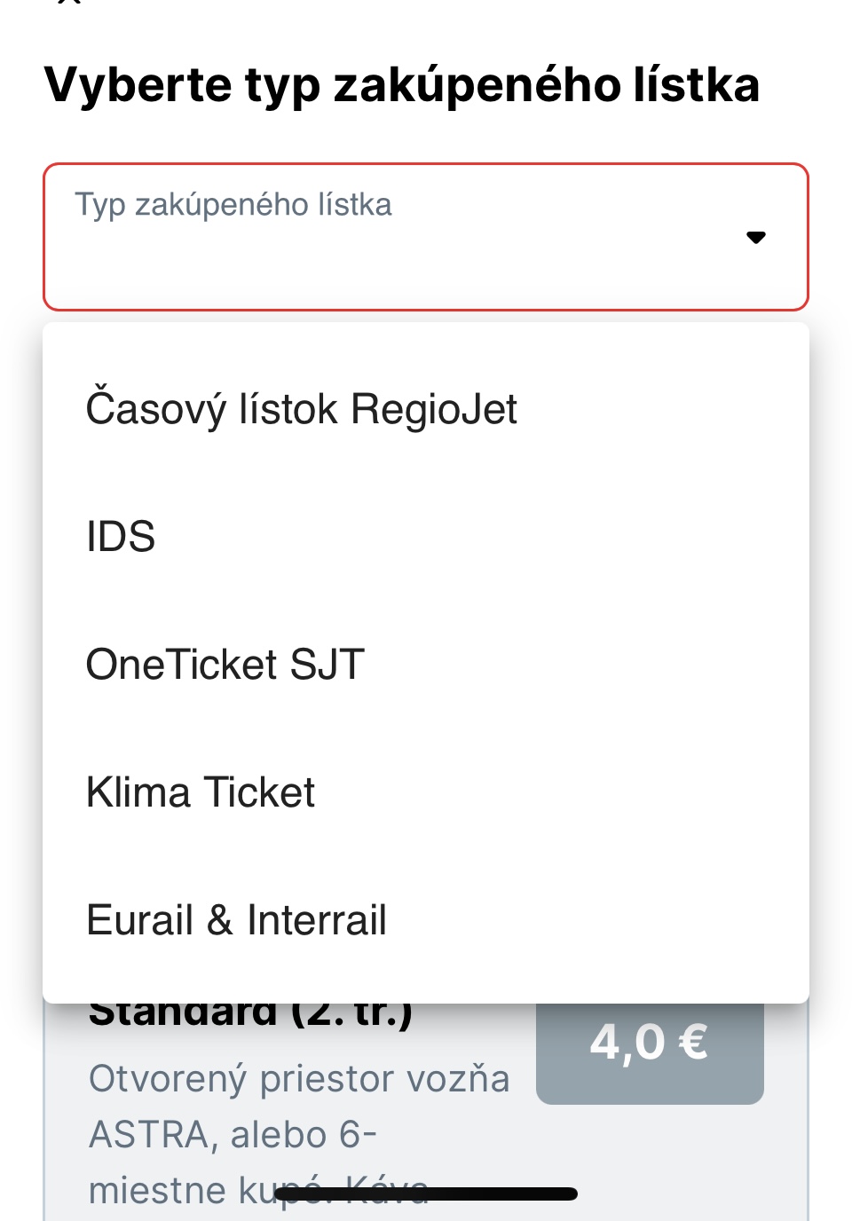Screen dimensions: 852x1221
Task: Tap the black home indicator bar
Action: (426, 1194)
